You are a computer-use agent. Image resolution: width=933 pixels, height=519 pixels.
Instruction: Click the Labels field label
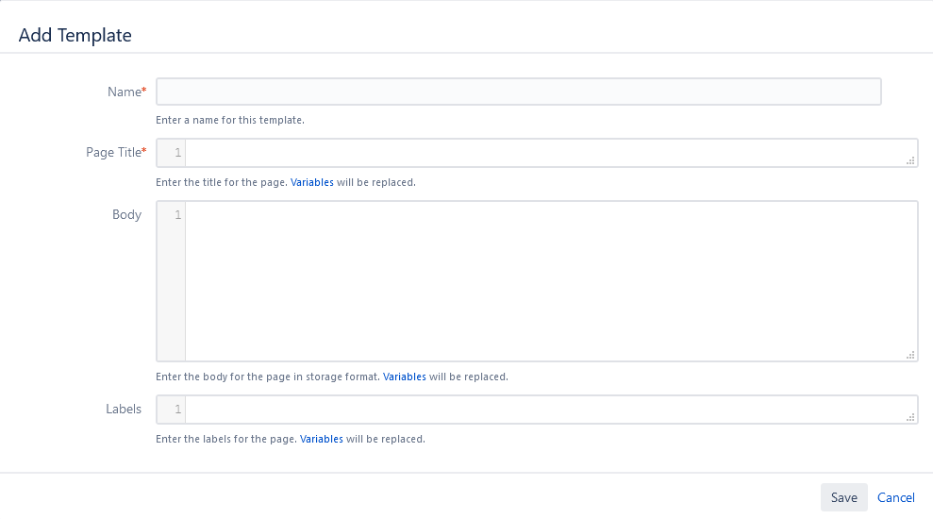pos(124,410)
